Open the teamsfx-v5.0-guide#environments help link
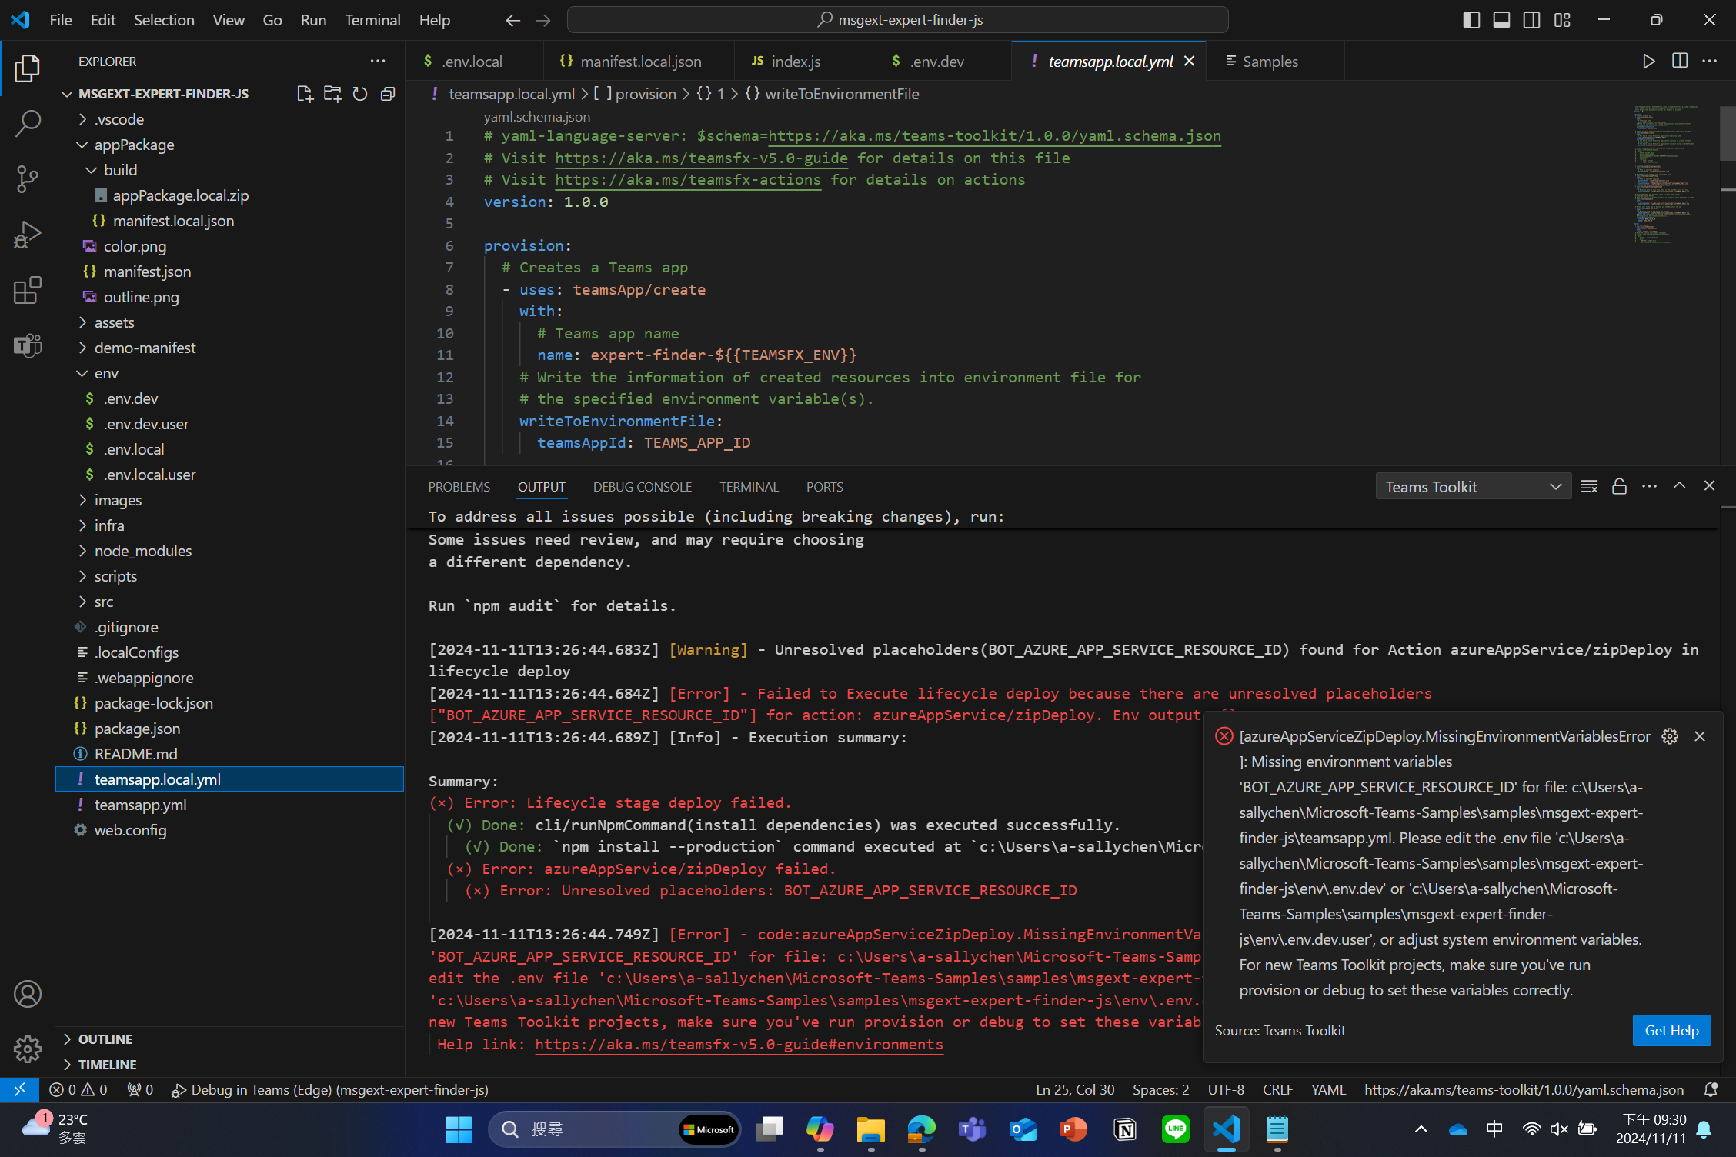Screen dimensions: 1736x1157 [x=739, y=1044]
